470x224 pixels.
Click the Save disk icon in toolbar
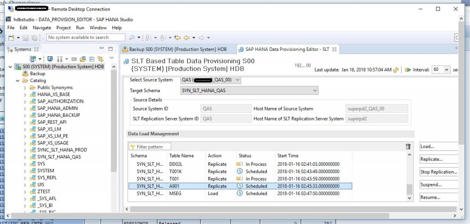(x=26, y=38)
